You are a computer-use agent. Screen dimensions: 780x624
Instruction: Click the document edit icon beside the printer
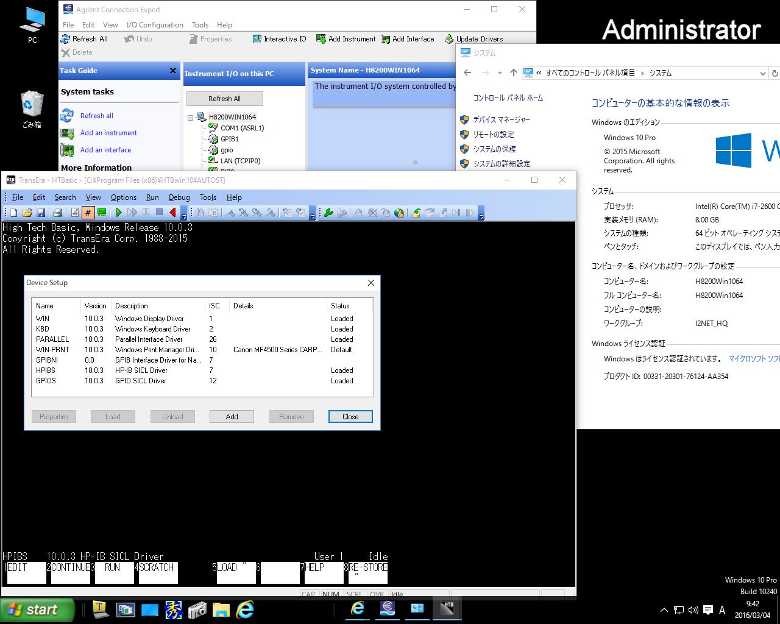click(74, 213)
